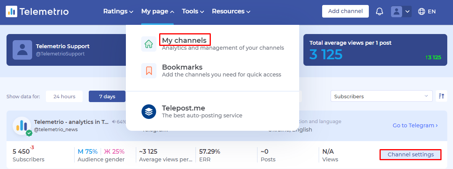Click the Audience gender label
The height and width of the screenshot is (169, 453).
tap(101, 159)
